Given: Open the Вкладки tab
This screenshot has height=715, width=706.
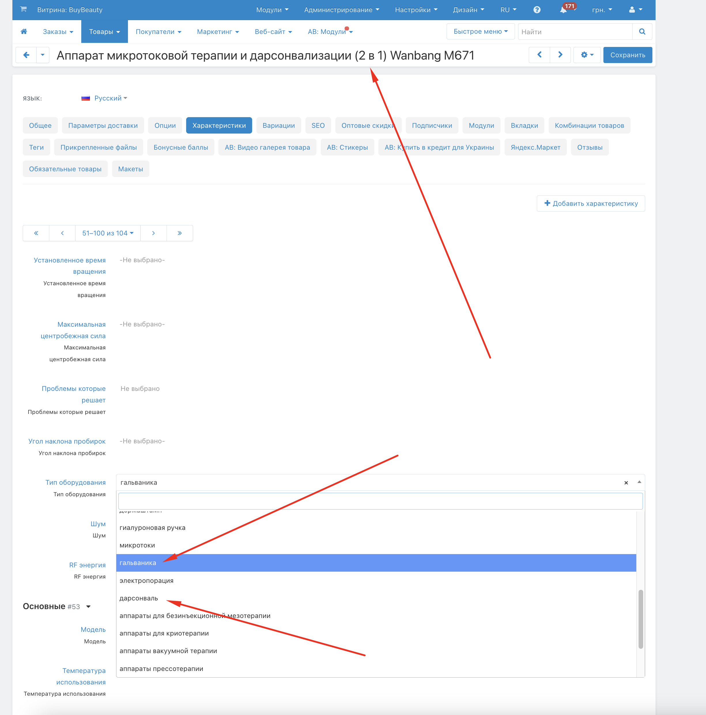Looking at the screenshot, I should click(524, 125).
